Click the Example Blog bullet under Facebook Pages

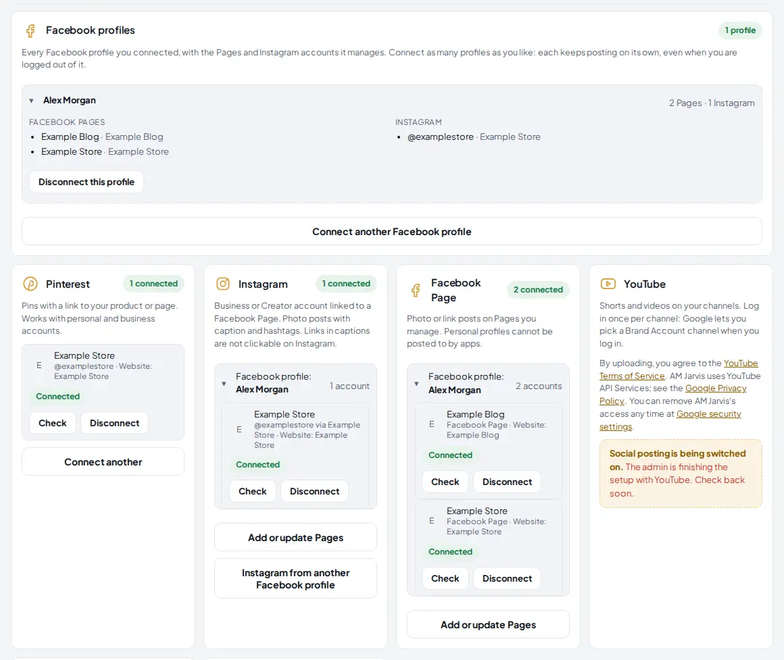(x=102, y=137)
